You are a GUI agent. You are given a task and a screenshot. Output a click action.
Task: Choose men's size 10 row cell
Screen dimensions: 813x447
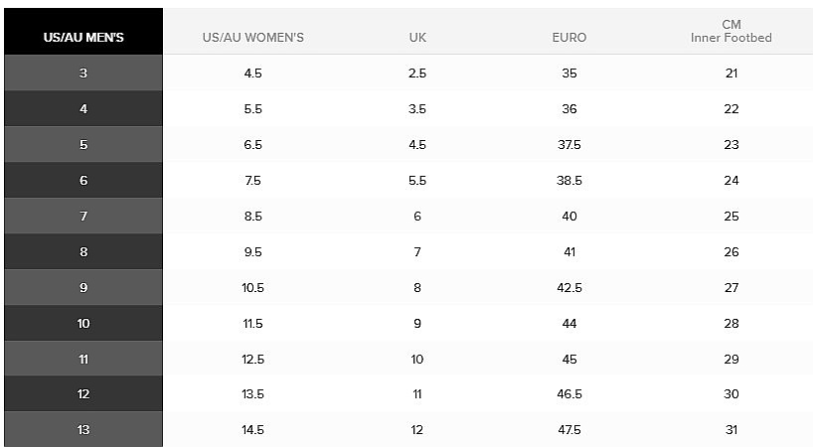[83, 323]
